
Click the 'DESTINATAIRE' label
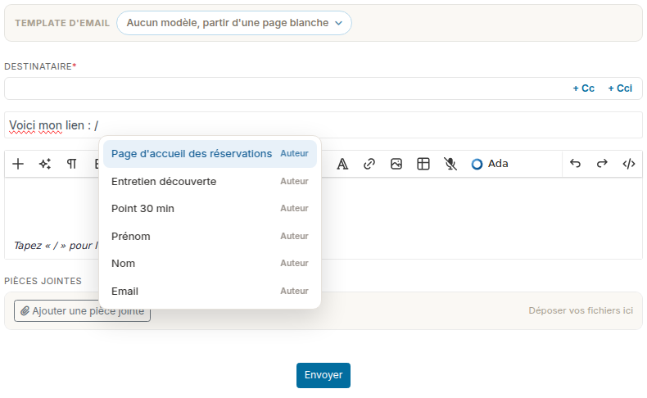40,66
